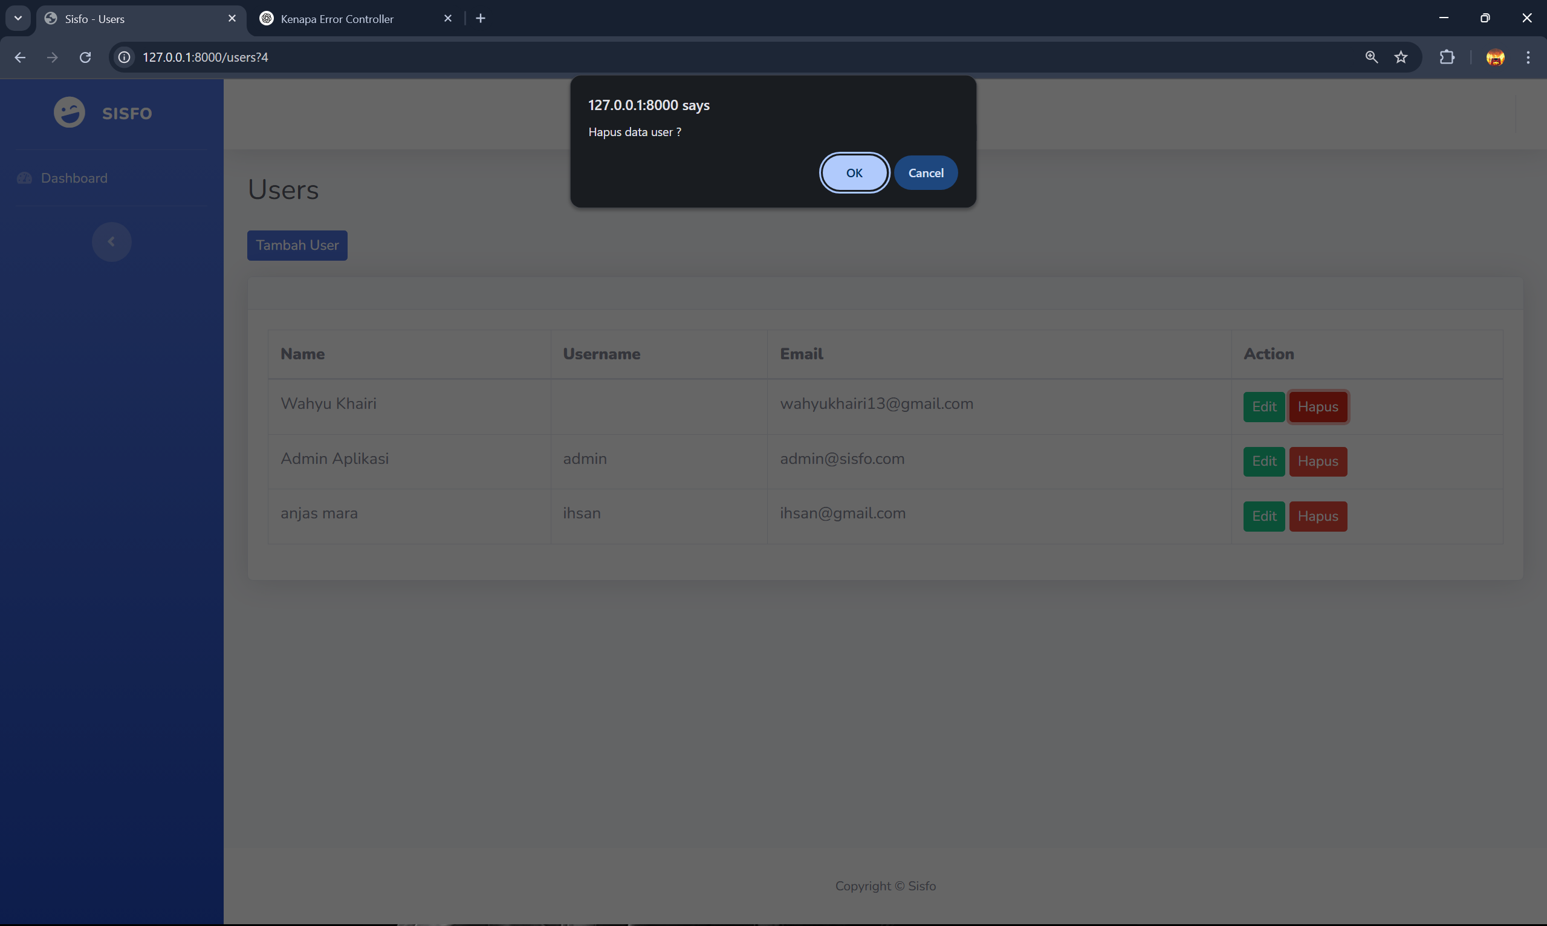Open the Chrome three-dot menu
This screenshot has height=926, width=1547.
pyautogui.click(x=1528, y=57)
